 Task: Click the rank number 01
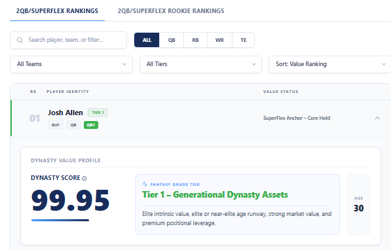tap(35, 118)
